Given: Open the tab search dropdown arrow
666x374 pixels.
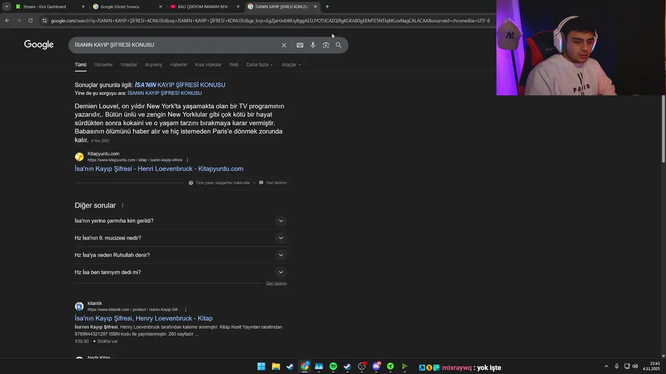Looking at the screenshot, I should click(6, 7).
